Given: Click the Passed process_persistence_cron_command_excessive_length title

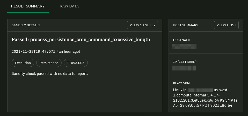Looking at the screenshot, I should coord(81,39).
